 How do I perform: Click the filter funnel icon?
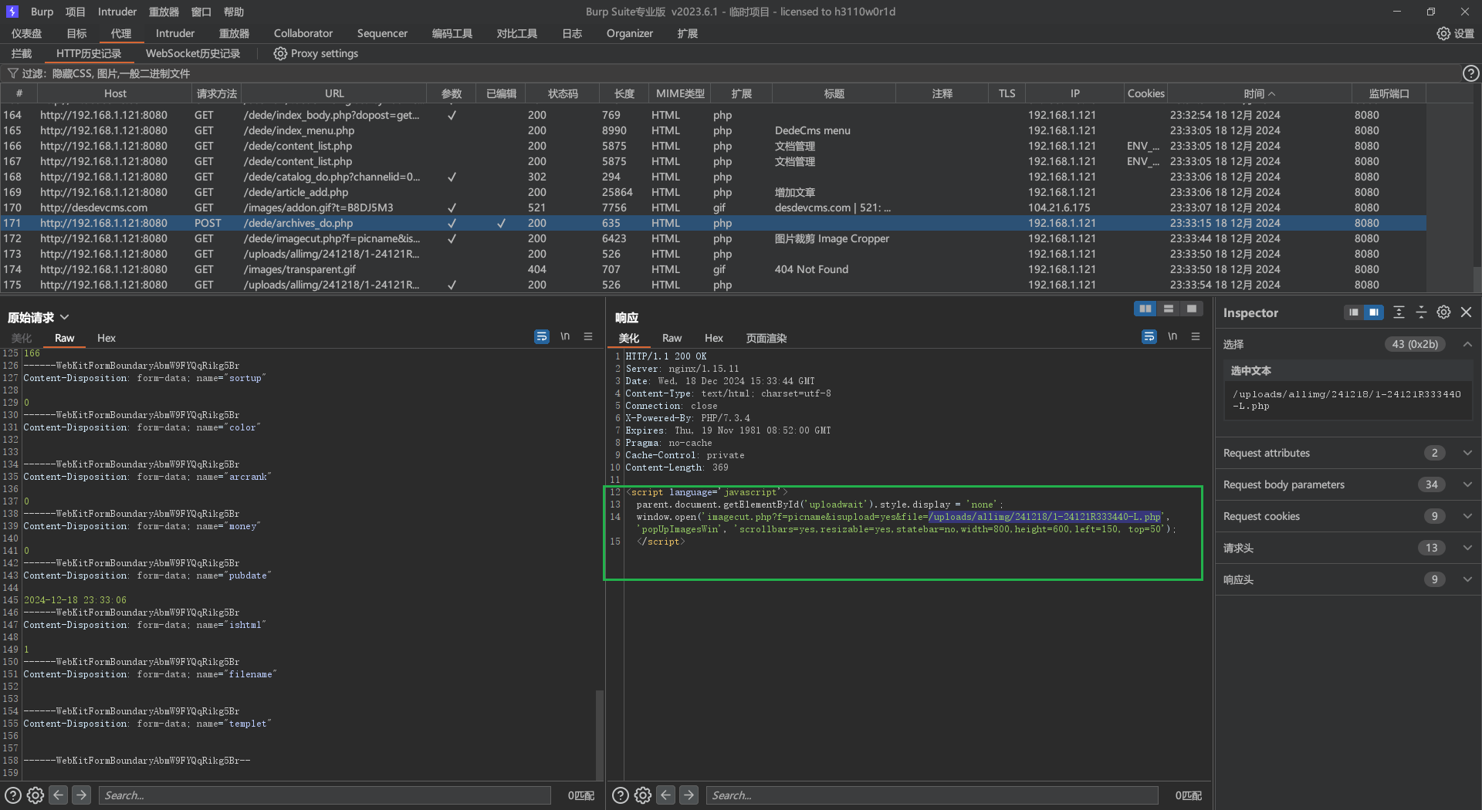[12, 73]
